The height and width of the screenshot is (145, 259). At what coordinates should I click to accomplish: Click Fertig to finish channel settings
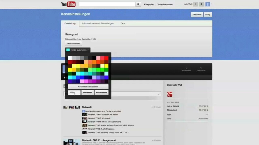point(208,15)
